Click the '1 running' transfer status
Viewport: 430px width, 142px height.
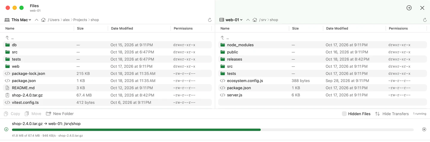coord(420,114)
